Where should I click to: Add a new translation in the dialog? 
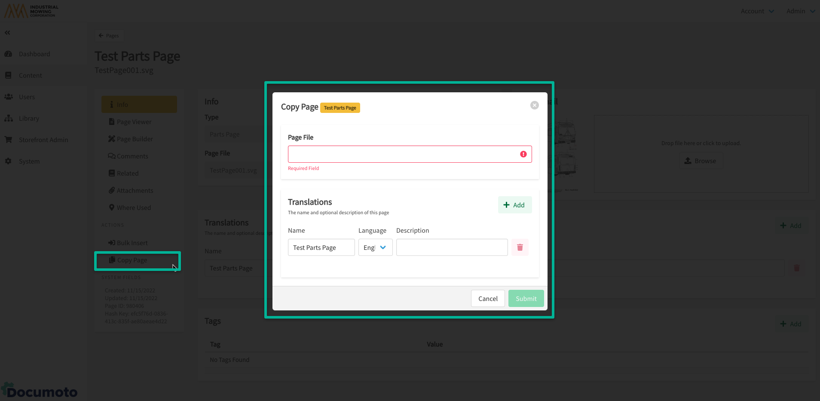514,205
